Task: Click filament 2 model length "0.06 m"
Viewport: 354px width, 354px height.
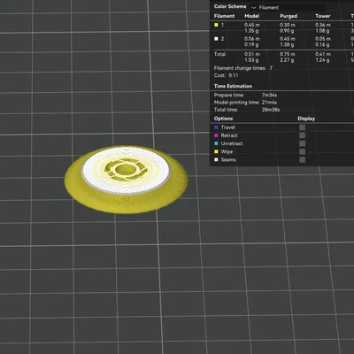Action: pyautogui.click(x=252, y=39)
